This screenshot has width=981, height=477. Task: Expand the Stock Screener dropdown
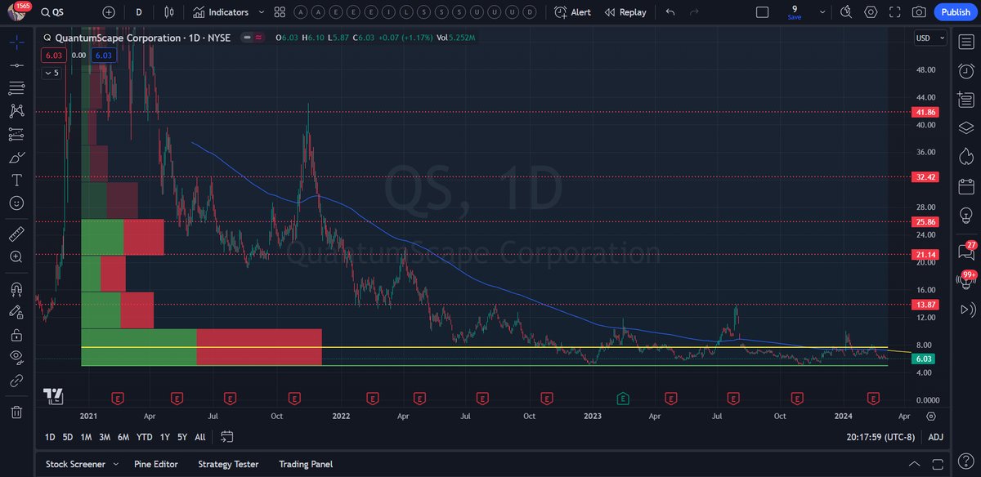(x=114, y=464)
